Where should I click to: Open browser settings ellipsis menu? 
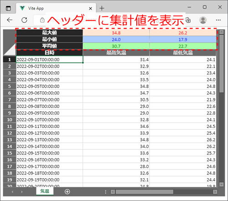(218, 20)
